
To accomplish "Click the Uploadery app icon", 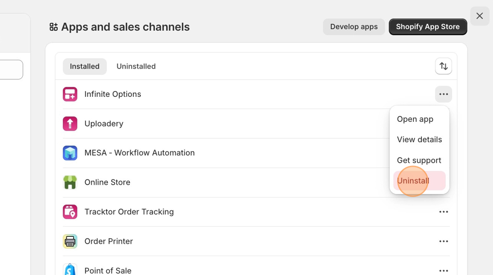I will click(70, 124).
